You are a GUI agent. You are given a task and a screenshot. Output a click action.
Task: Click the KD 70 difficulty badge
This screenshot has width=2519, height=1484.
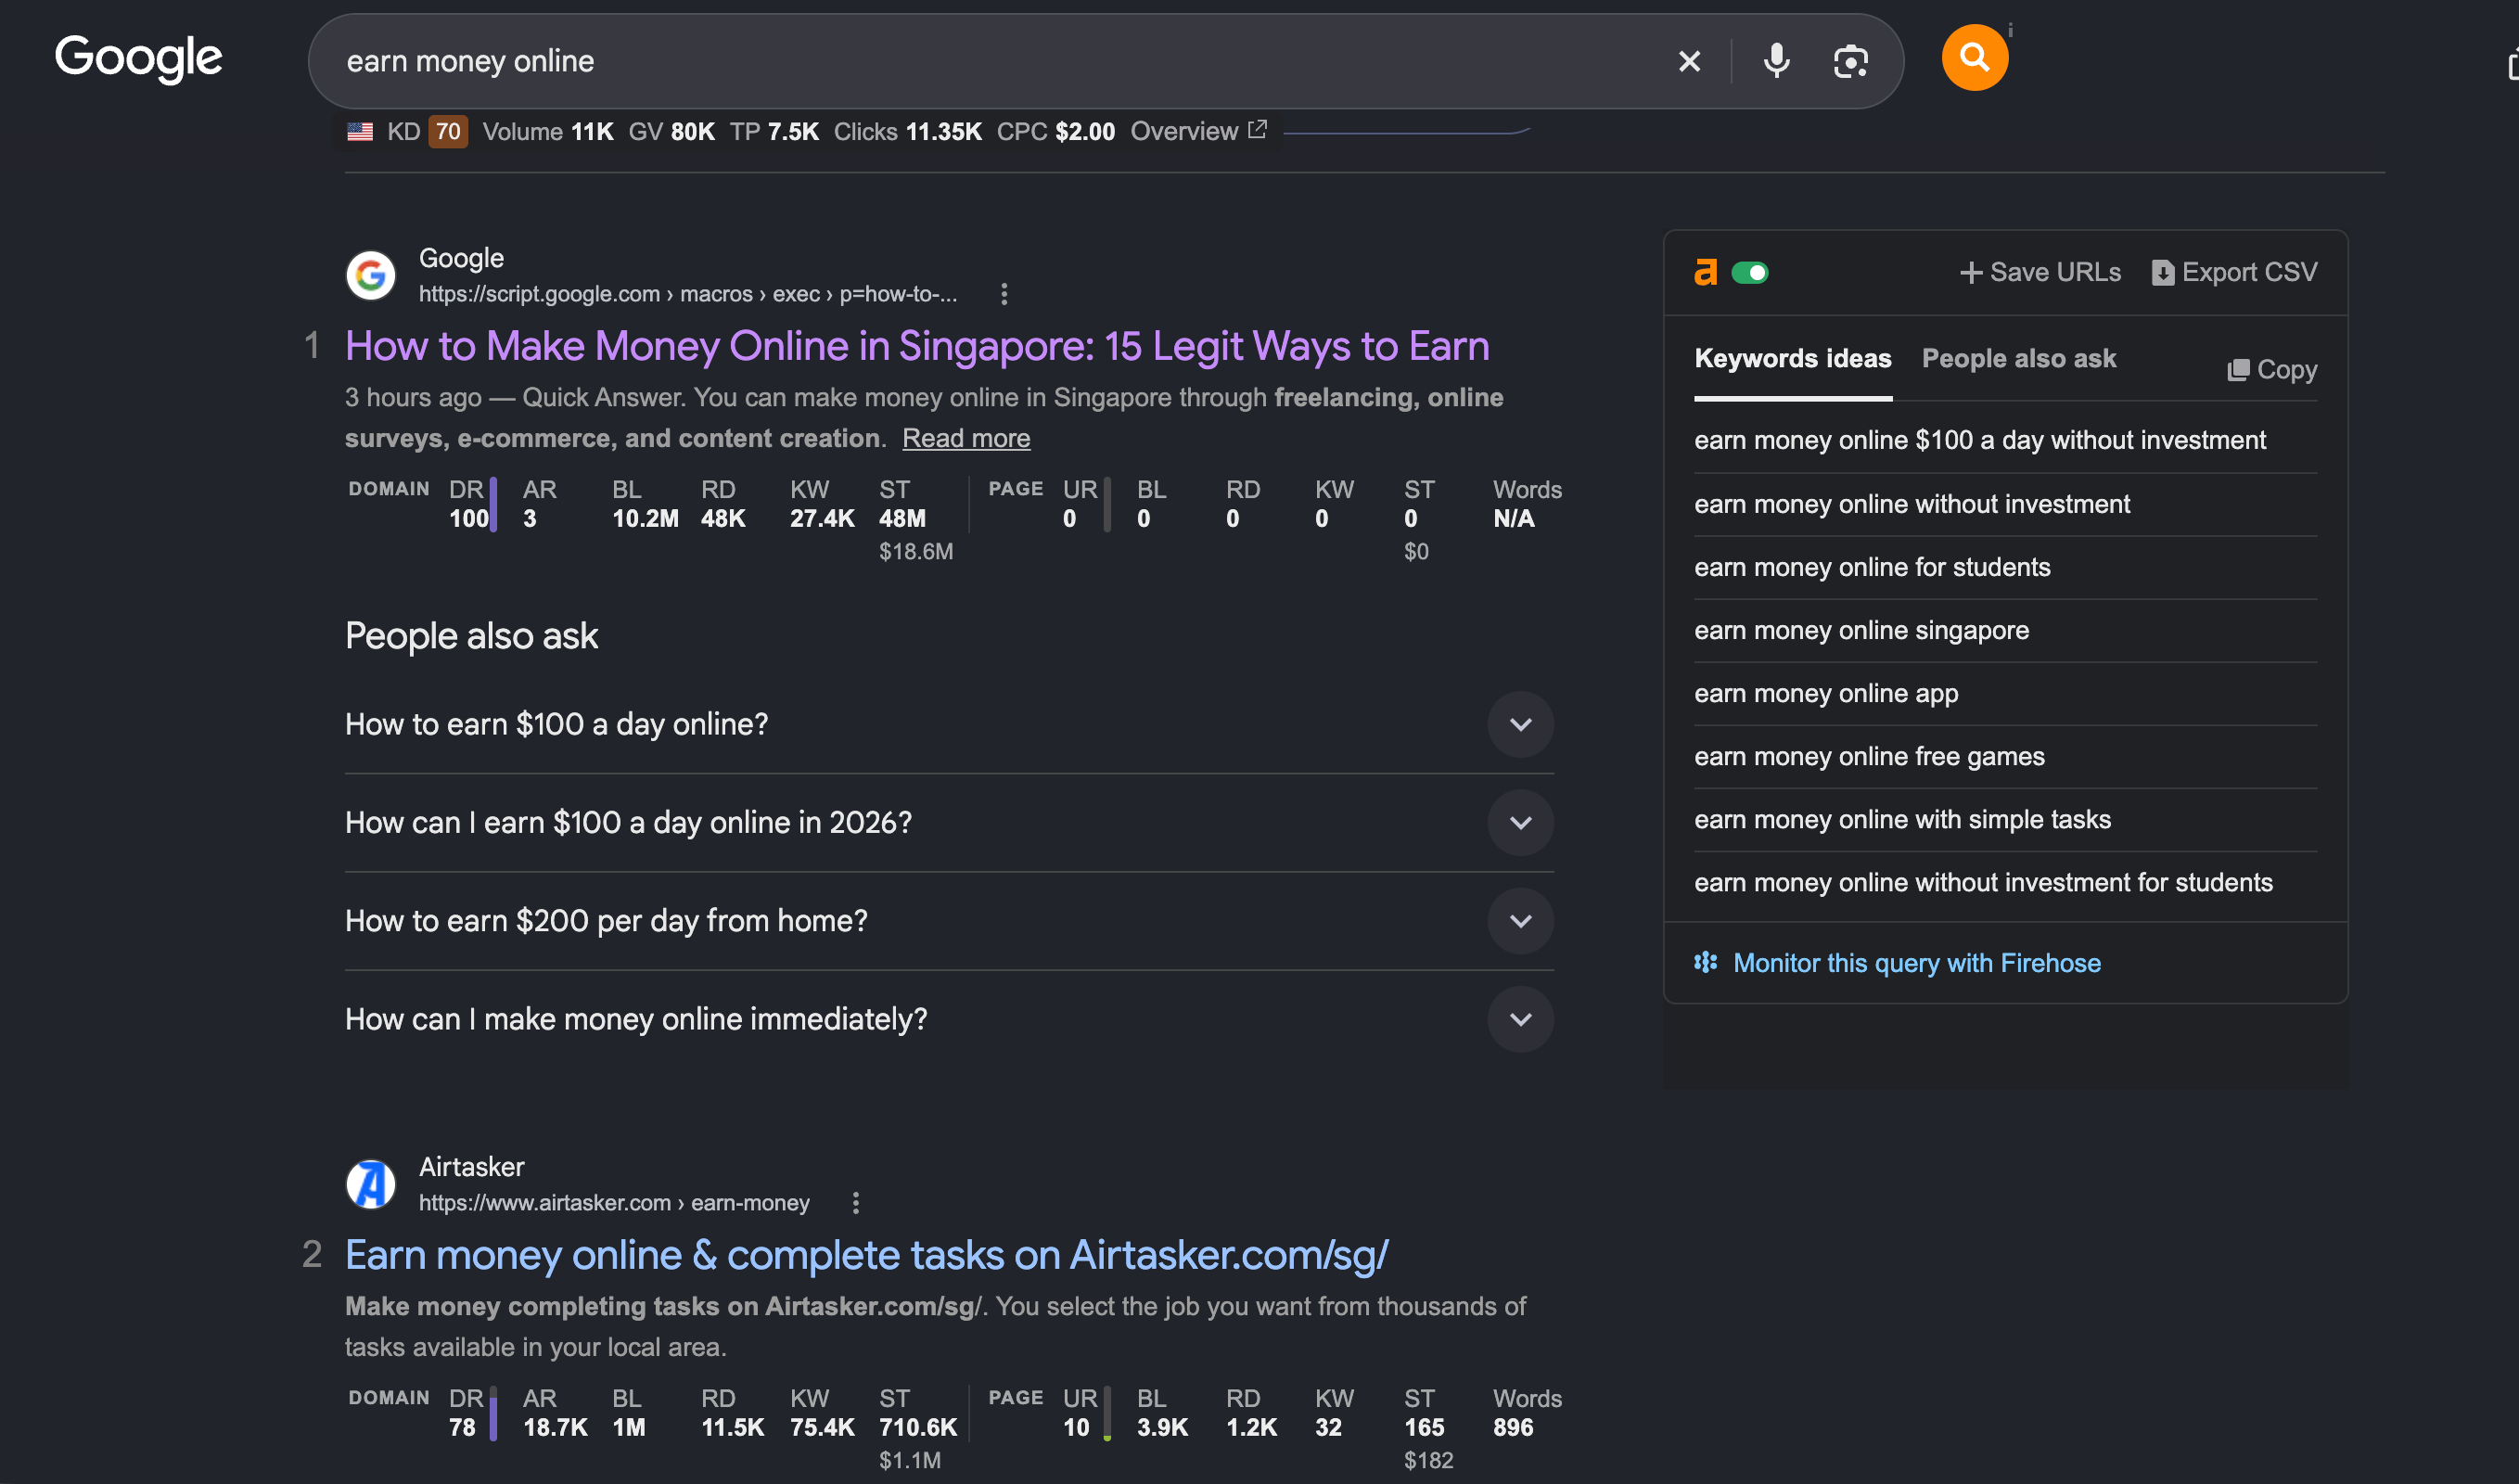[x=447, y=131]
